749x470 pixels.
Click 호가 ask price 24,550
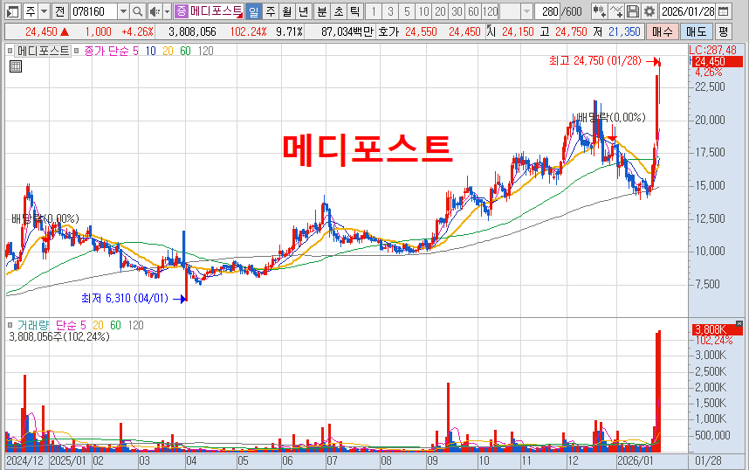pyautogui.click(x=421, y=32)
